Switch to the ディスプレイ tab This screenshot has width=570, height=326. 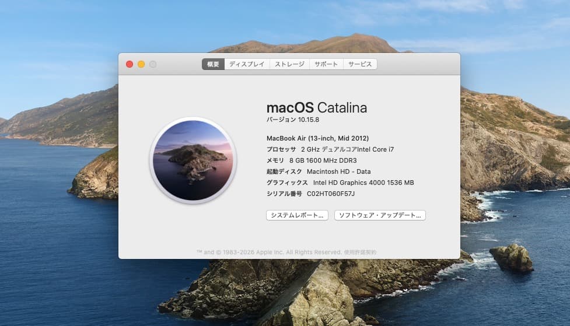[247, 64]
